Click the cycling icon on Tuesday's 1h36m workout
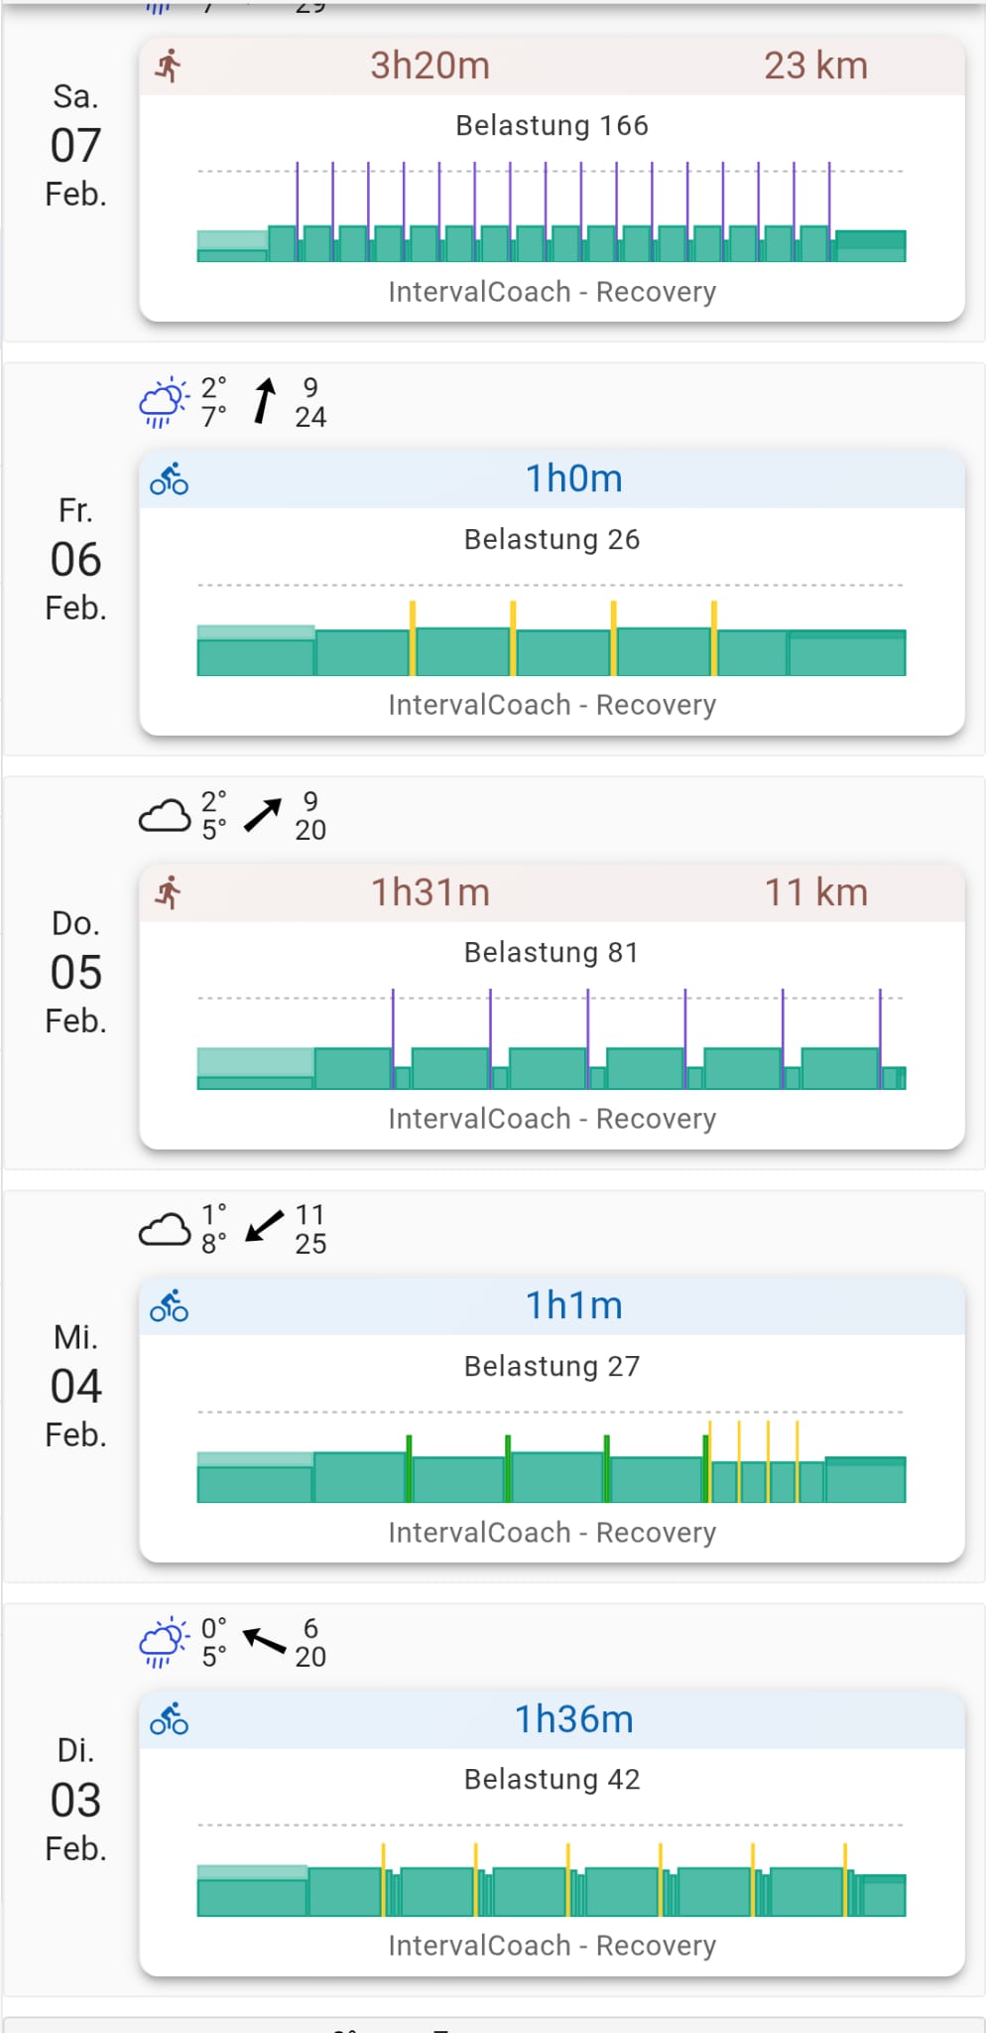The height and width of the screenshot is (2033, 986). coord(169,1719)
